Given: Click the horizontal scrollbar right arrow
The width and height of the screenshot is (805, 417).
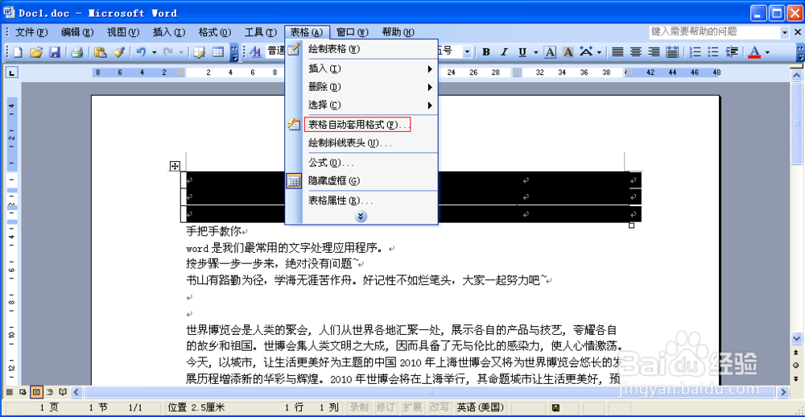Looking at the screenshot, I should (783, 392).
